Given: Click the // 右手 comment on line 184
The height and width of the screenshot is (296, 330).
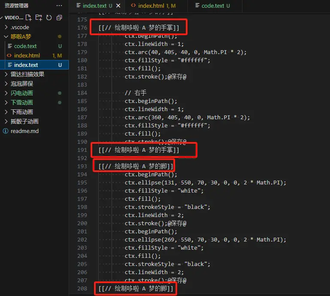Looking at the screenshot, I should coord(136,93).
